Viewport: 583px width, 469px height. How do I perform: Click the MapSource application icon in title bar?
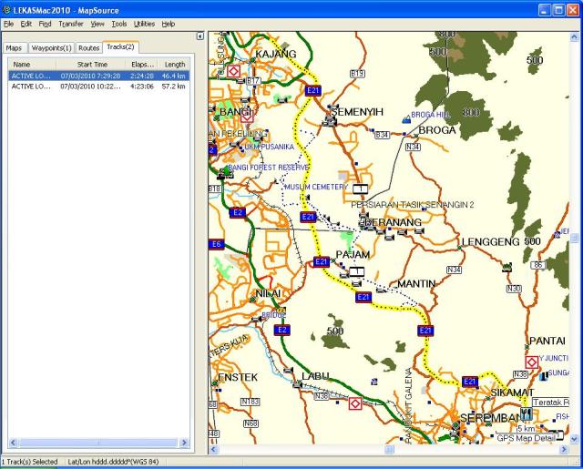coord(6,10)
